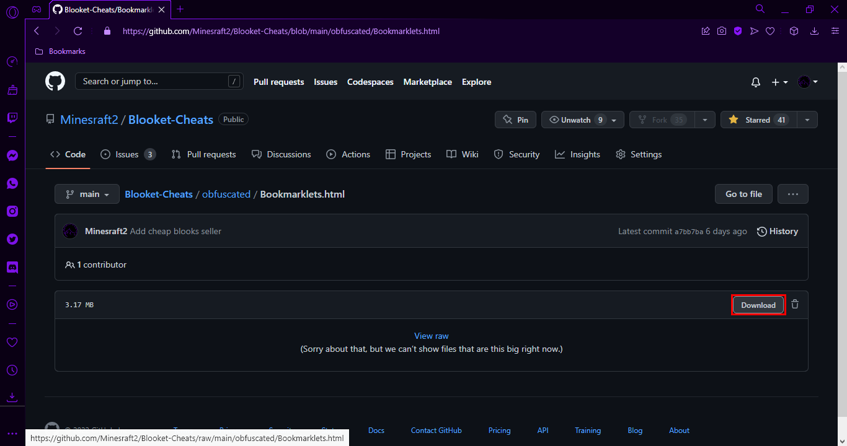This screenshot has height=446, width=847.
Task: Open Explore in top navigation
Action: click(x=476, y=82)
